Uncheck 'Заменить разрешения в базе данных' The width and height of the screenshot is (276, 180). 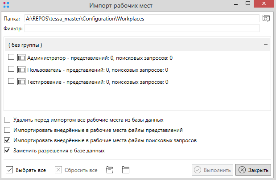point(7,151)
